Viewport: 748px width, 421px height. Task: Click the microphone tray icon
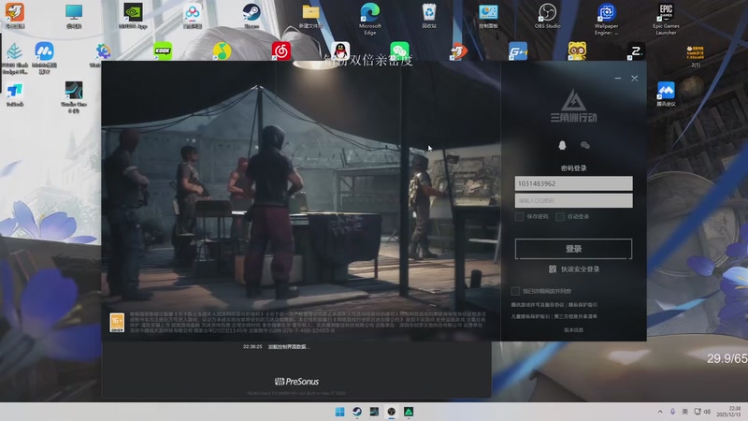coord(672,412)
